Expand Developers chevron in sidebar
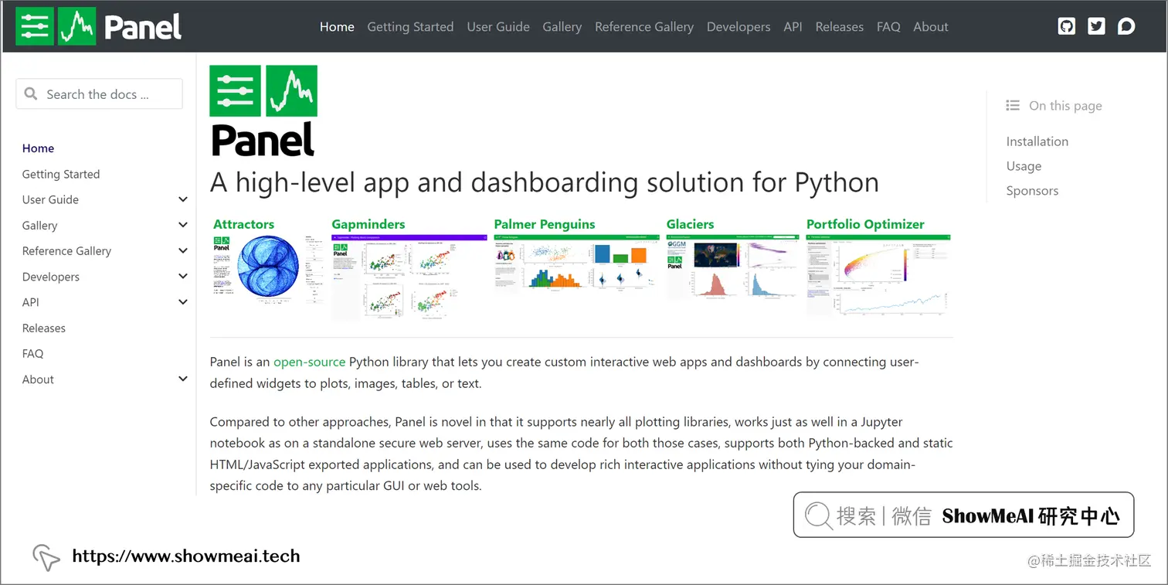This screenshot has width=1168, height=585. (183, 276)
